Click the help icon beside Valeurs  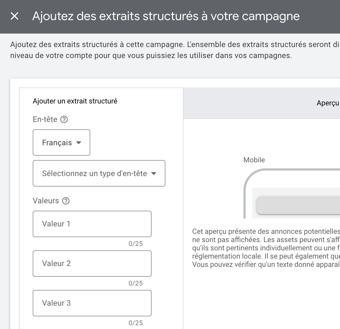pos(66,201)
